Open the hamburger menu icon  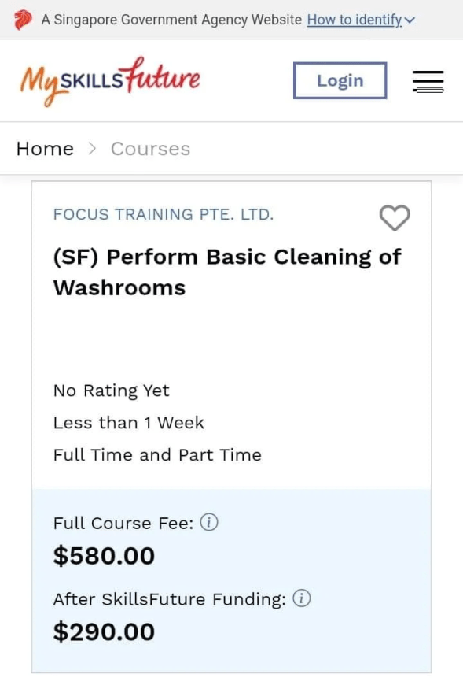coord(428,81)
